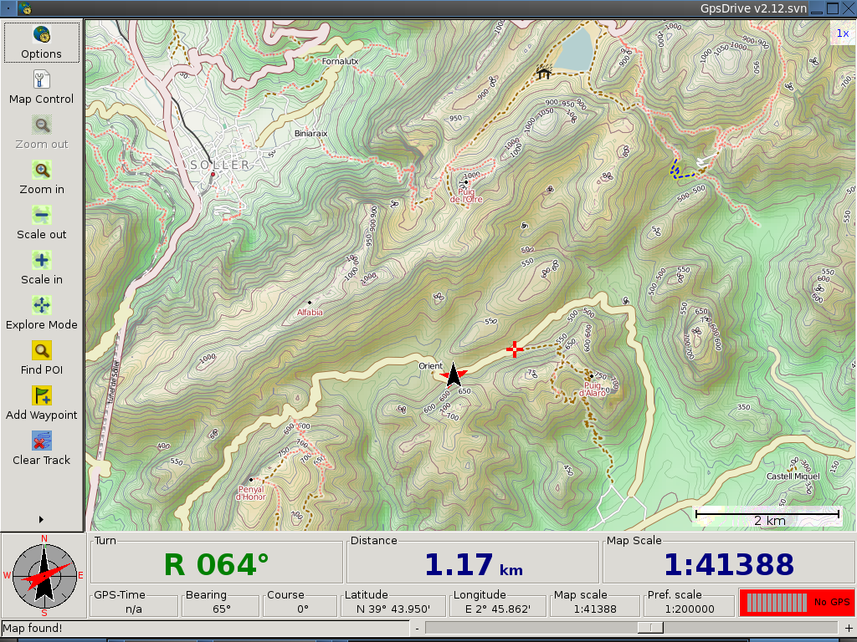Clear Track from the sidebar
This screenshot has height=642, width=857.
coord(42,449)
